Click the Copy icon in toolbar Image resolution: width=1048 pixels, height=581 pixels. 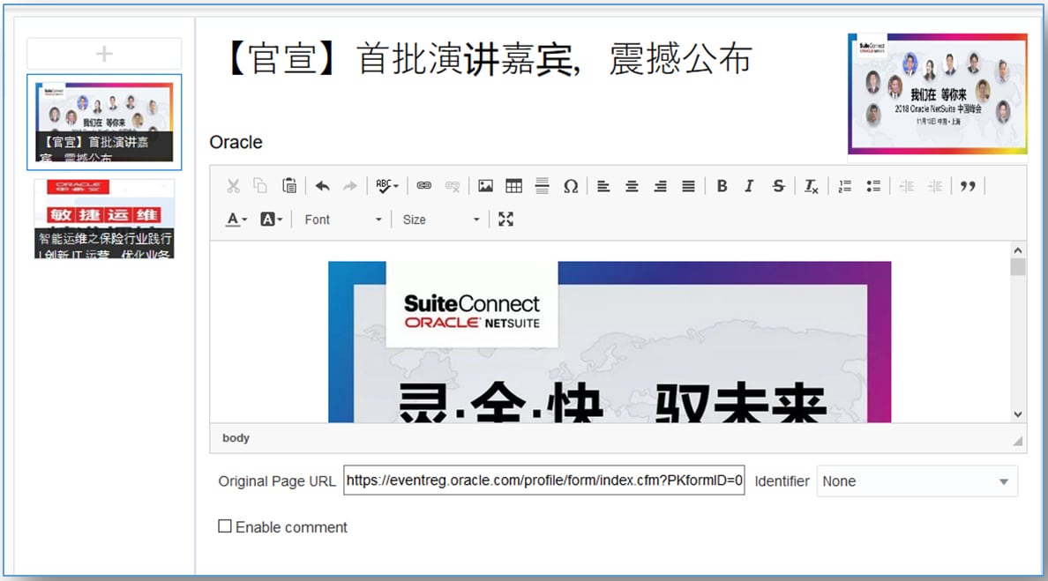[260, 186]
